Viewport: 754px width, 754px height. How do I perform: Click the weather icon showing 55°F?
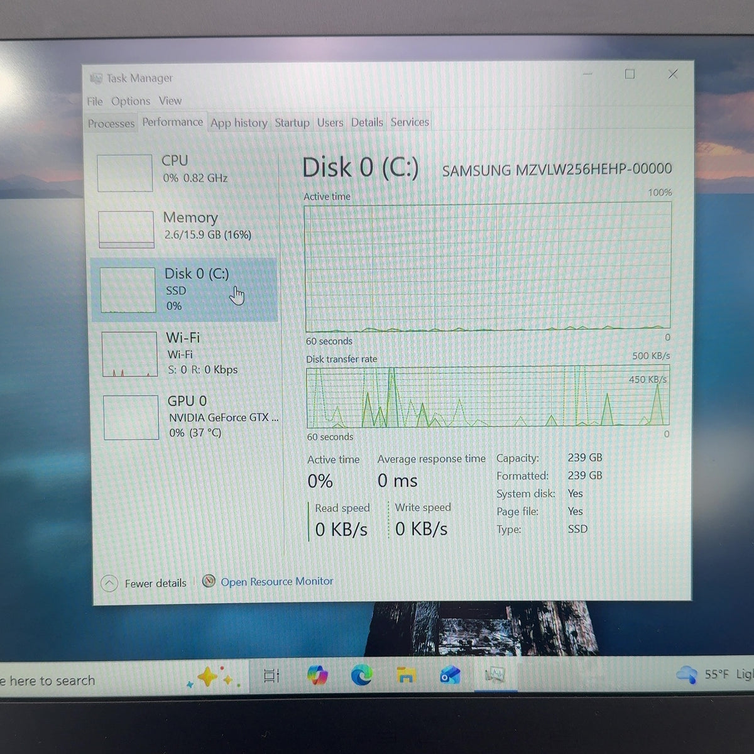[686, 675]
